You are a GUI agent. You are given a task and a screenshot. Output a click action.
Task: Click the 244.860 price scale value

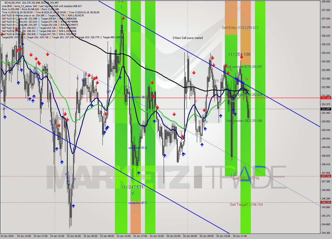tap(326, 224)
